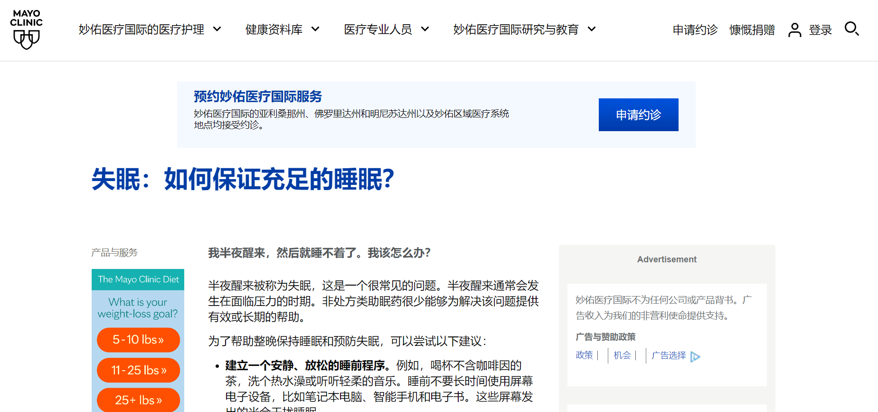Expand 健康资料库 menu chevron
Viewport: 878px width, 412px height.
(x=315, y=29)
